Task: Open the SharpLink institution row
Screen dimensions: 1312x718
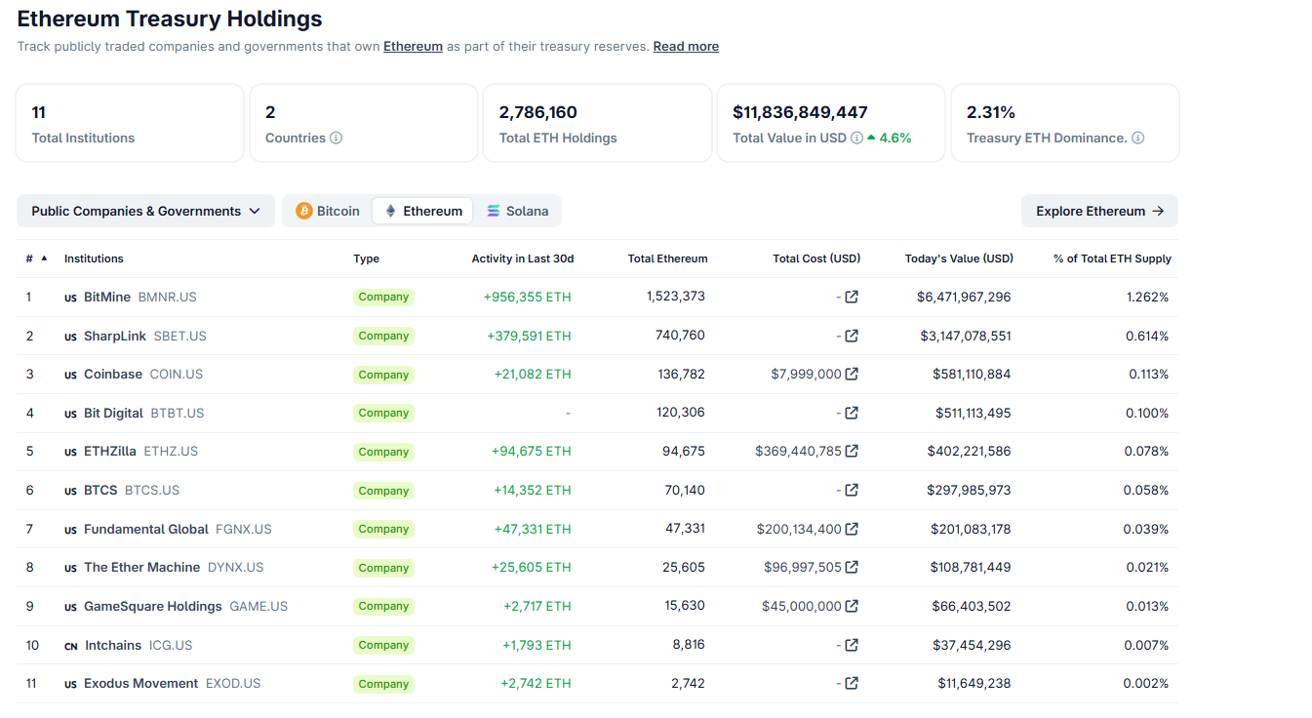Action: (115, 336)
